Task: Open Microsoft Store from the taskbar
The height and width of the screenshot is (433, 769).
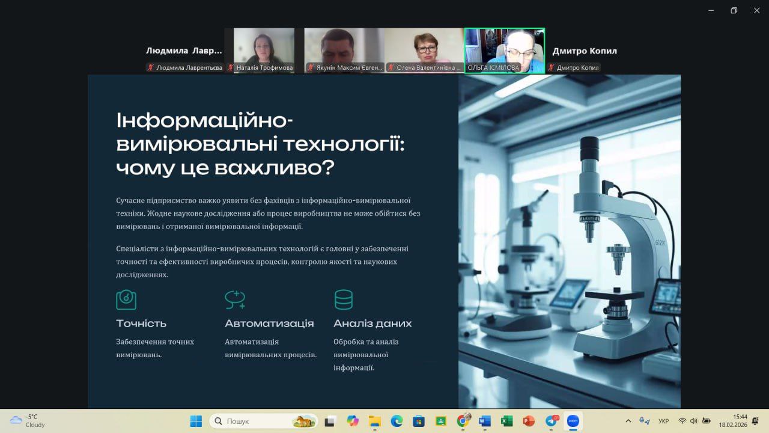Action: [419, 421]
